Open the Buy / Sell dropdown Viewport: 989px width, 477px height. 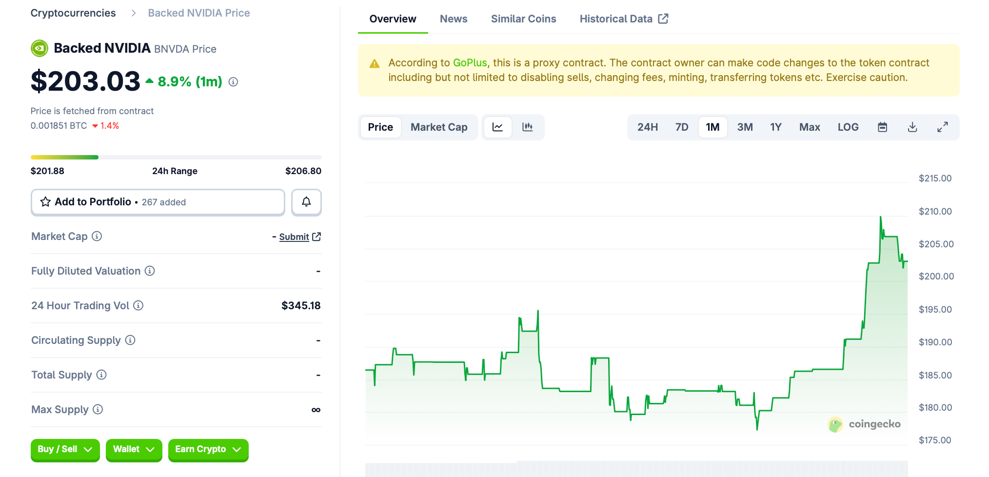point(65,449)
